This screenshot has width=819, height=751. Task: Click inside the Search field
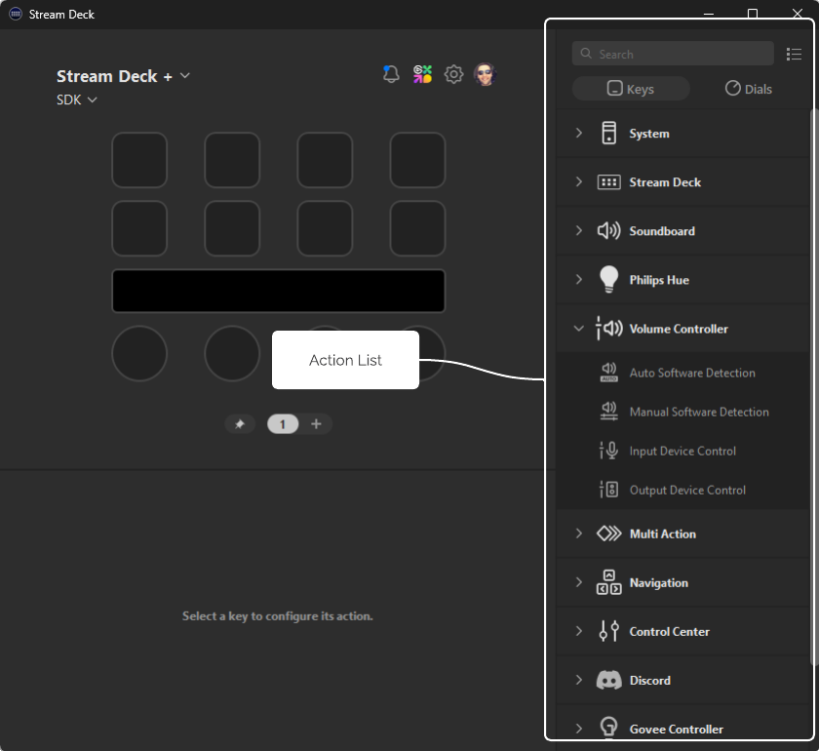click(682, 55)
